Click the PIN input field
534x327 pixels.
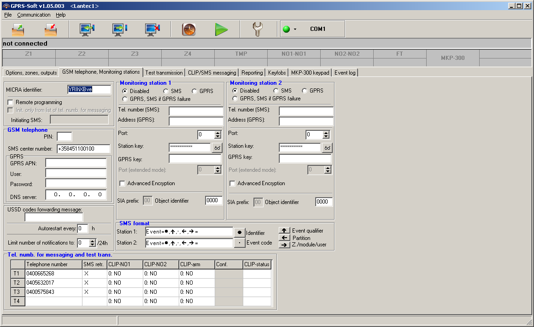coord(65,137)
